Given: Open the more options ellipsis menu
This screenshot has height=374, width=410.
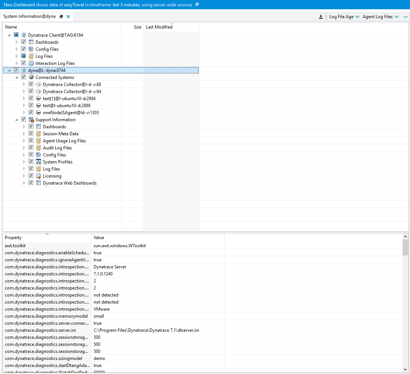Looking at the screenshot, I should click(x=406, y=17).
